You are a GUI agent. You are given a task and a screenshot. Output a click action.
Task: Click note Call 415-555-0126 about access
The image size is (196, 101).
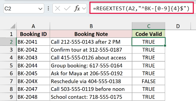91,58
